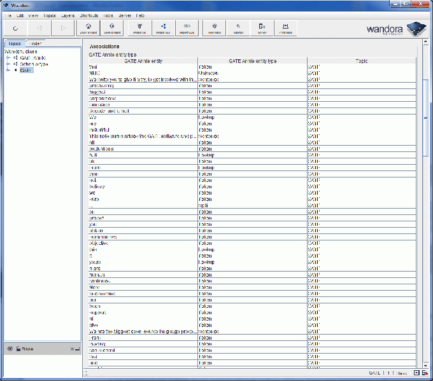Screen dimensions: 433x381
Task: Click the back navigation arrow
Action: tap(39, 28)
